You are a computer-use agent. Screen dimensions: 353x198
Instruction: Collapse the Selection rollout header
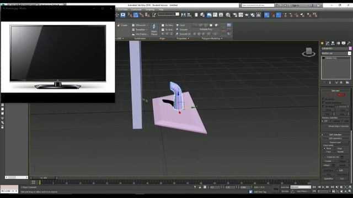335,90
